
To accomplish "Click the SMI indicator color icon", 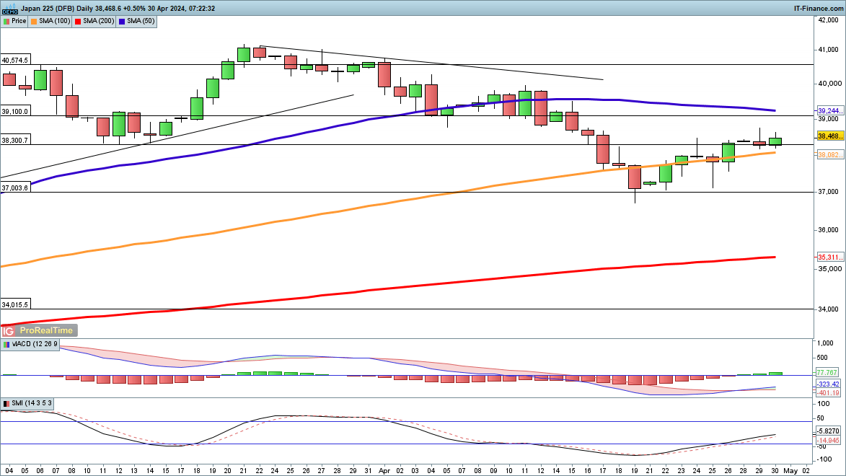I will (x=6, y=403).
